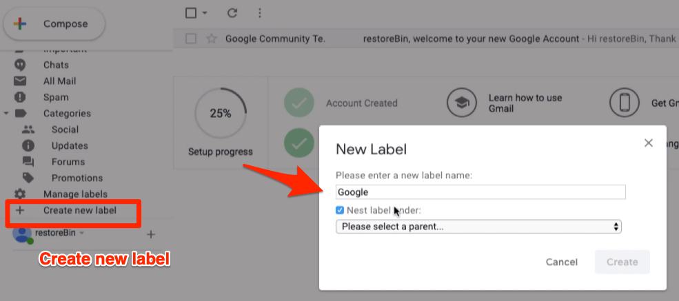Open the Forums category
The height and width of the screenshot is (301, 679).
[68, 162]
